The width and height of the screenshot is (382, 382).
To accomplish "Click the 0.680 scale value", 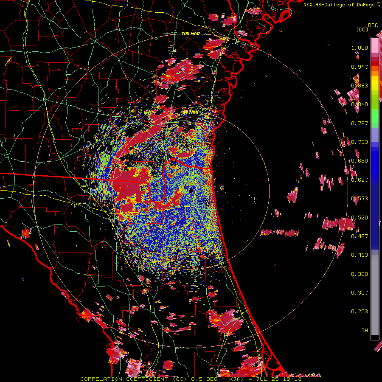I will [x=360, y=161].
